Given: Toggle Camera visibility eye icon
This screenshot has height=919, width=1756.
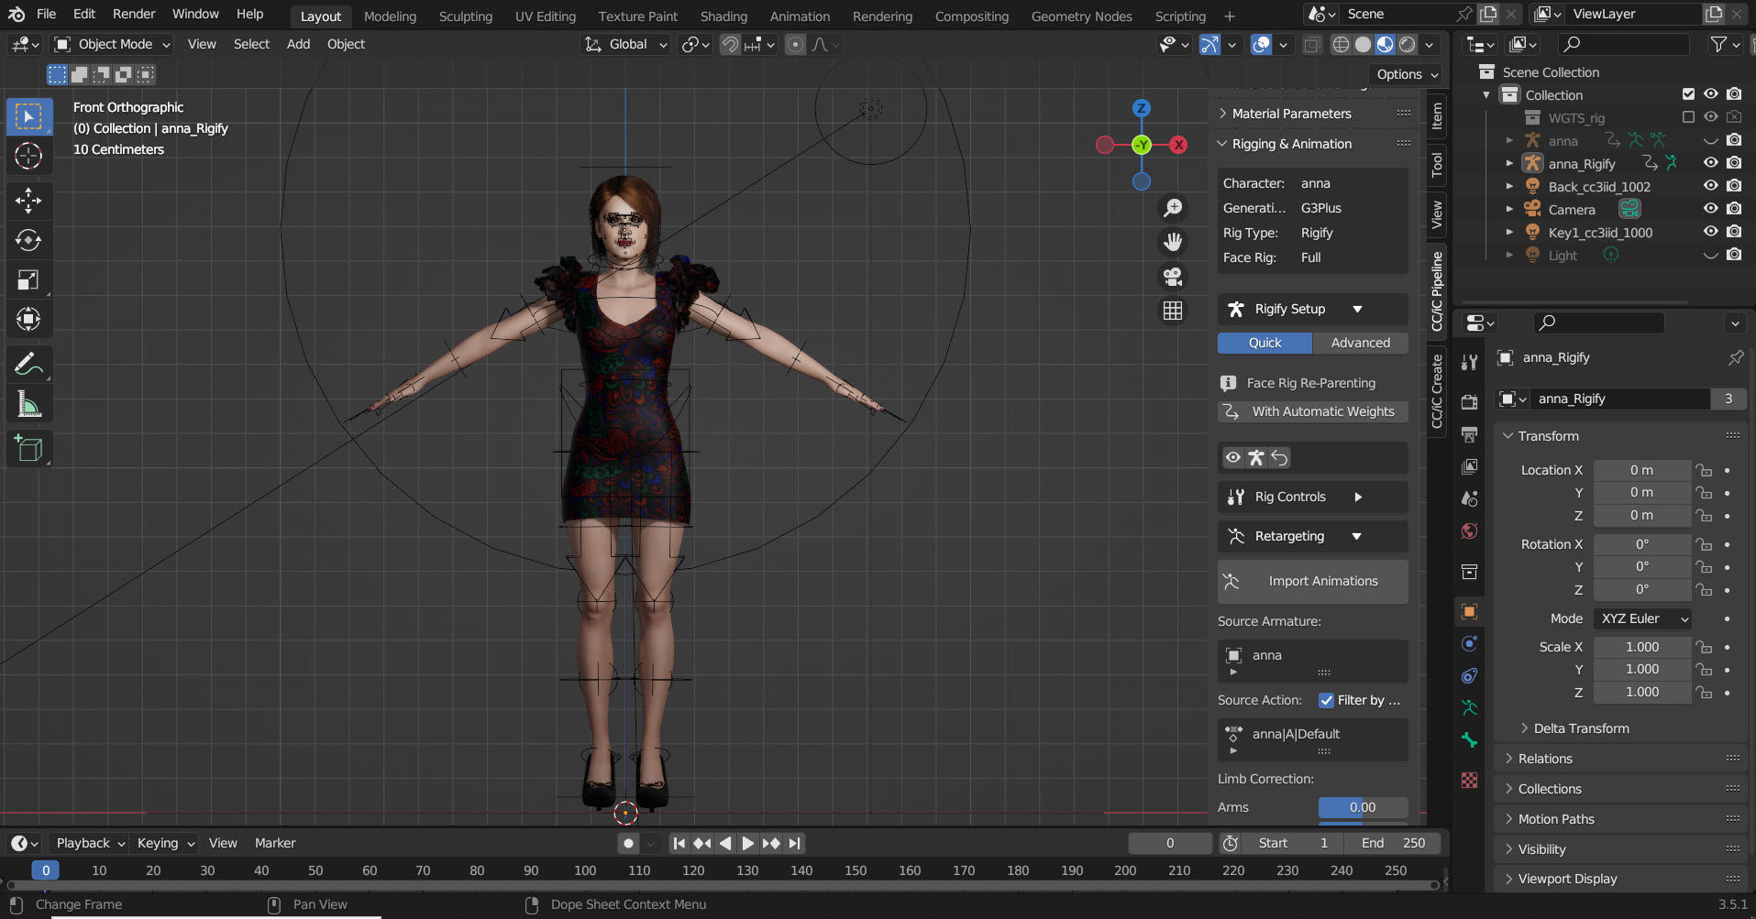Looking at the screenshot, I should (x=1711, y=209).
